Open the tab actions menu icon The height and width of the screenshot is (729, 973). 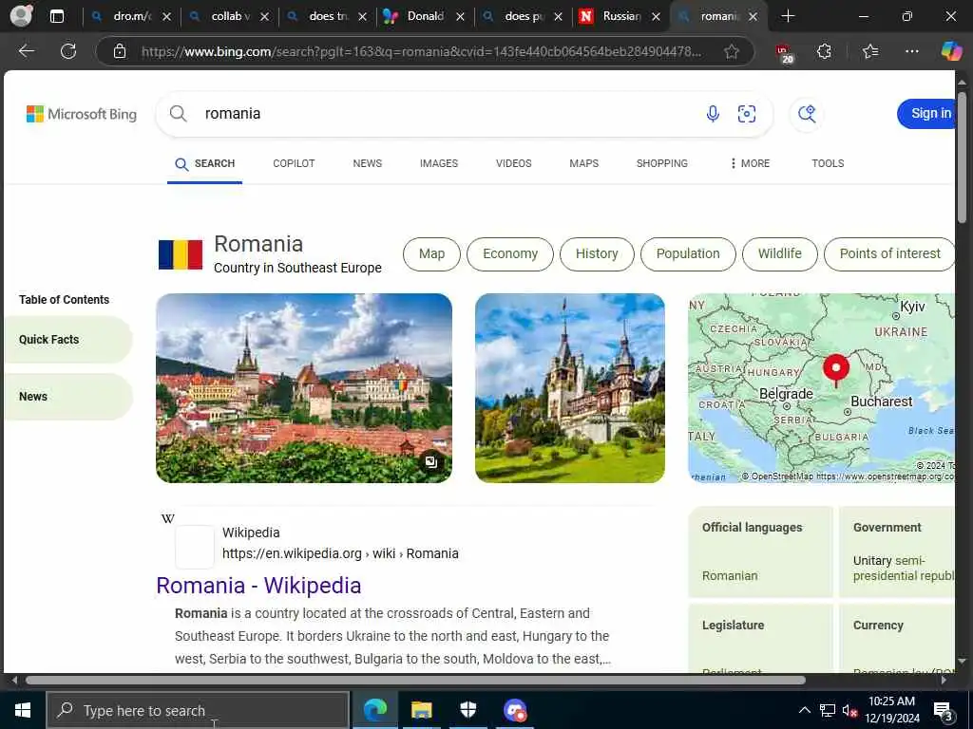tap(56, 16)
